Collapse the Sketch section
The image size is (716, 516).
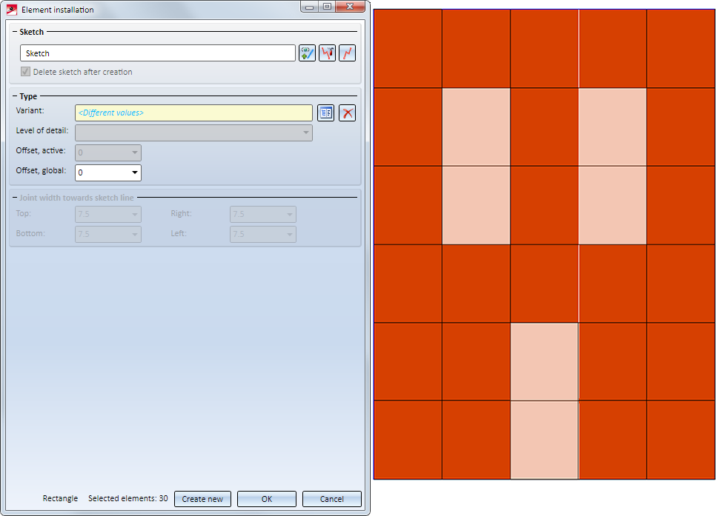[x=15, y=32]
